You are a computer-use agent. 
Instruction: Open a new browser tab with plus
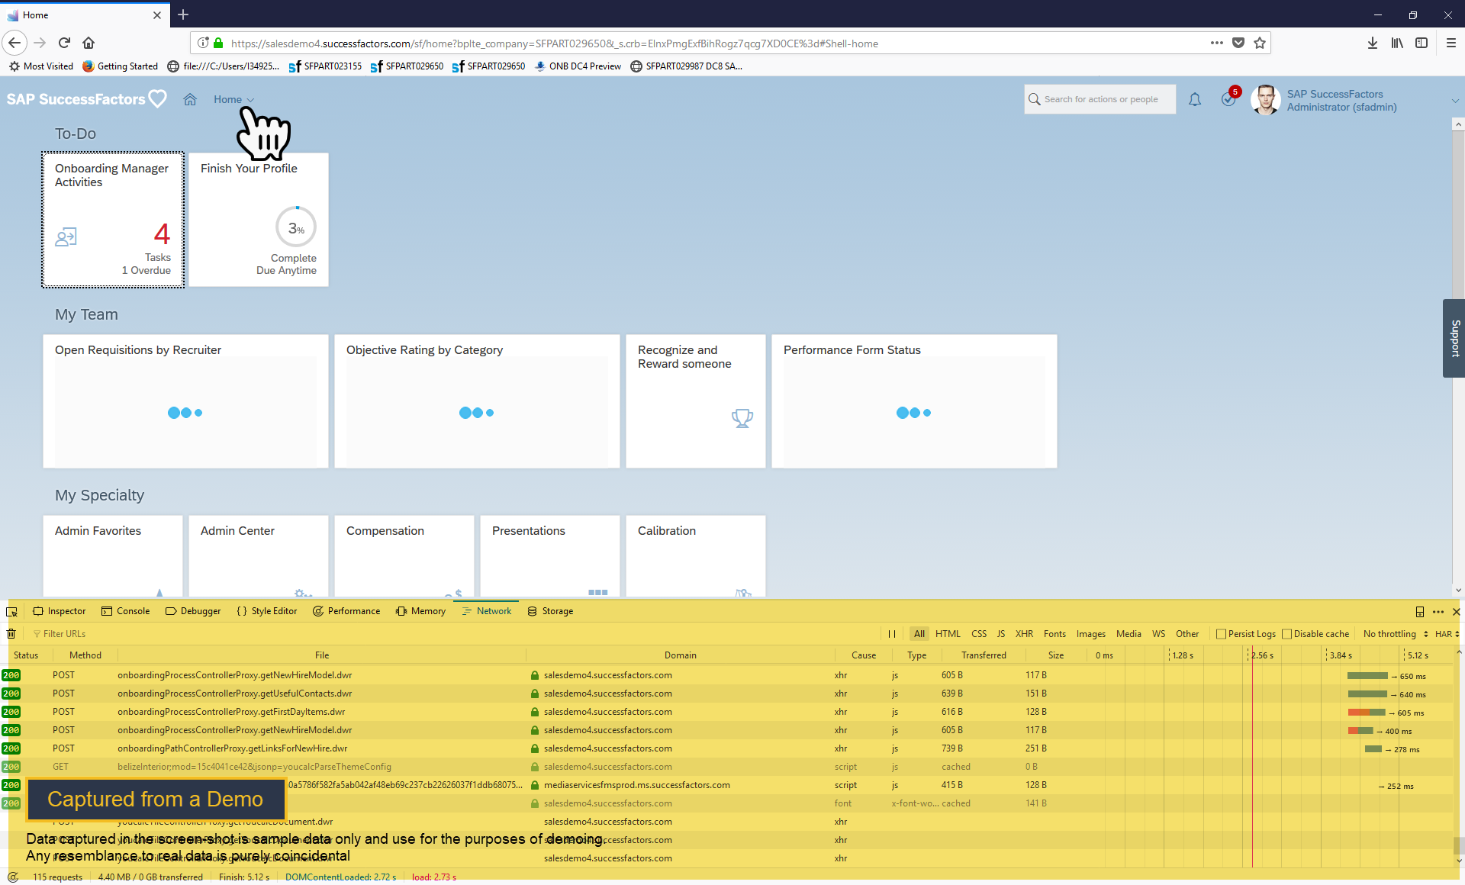(x=183, y=14)
